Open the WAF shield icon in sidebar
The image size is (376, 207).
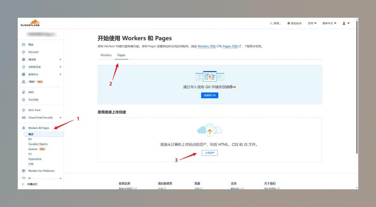tap(24, 92)
